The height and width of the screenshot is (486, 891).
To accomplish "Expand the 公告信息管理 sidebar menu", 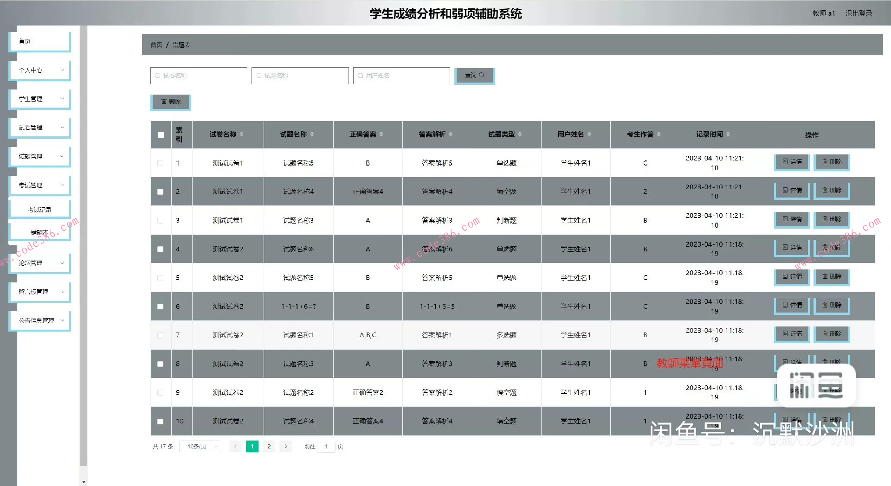I will click(x=40, y=320).
